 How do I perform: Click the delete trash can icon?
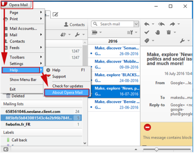coord(169,32)
